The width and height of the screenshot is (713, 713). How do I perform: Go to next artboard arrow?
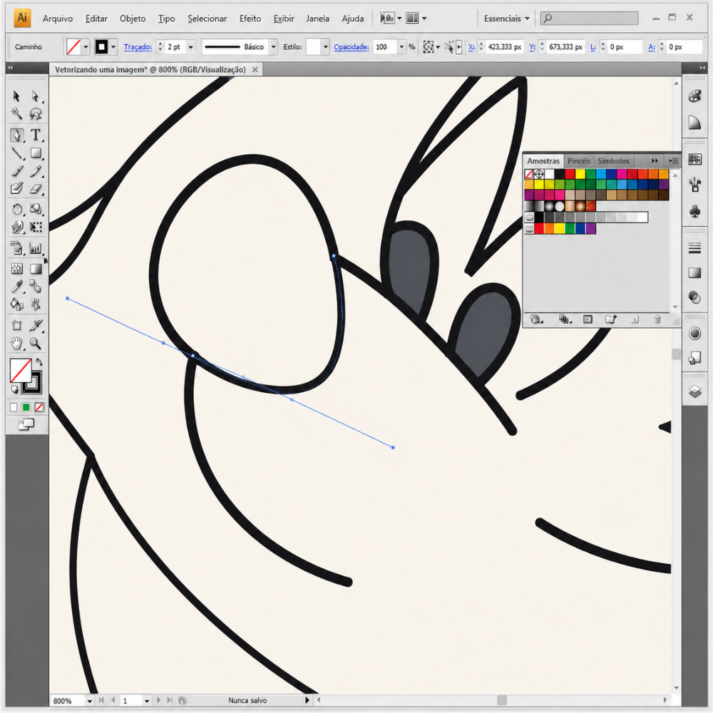coord(158,701)
